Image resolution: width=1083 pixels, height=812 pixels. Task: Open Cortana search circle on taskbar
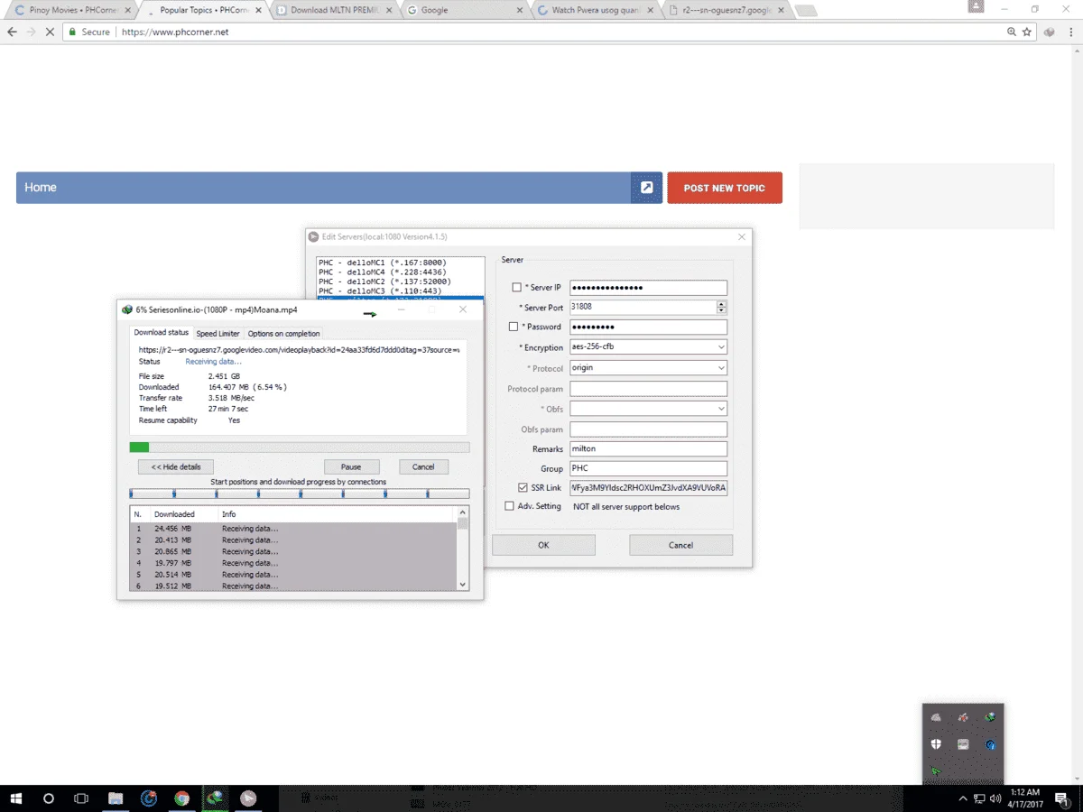tap(49, 798)
